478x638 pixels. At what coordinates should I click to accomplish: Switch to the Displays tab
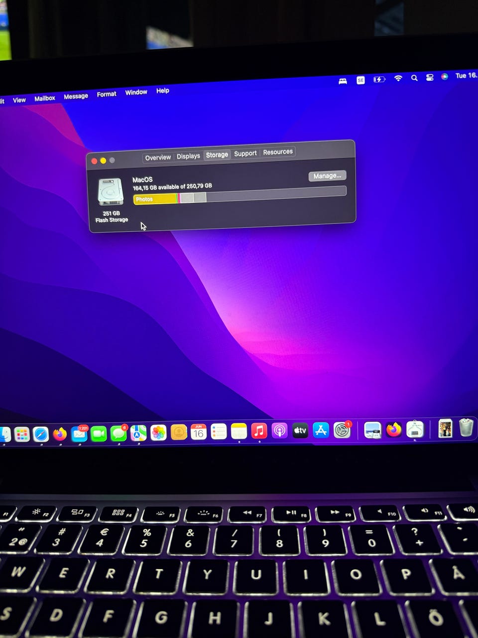pos(188,156)
